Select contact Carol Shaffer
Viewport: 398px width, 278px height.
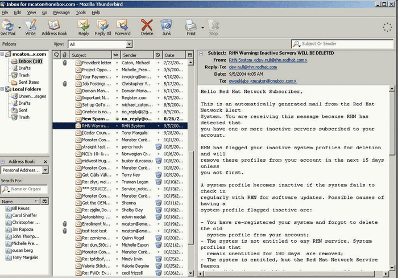click(24, 215)
